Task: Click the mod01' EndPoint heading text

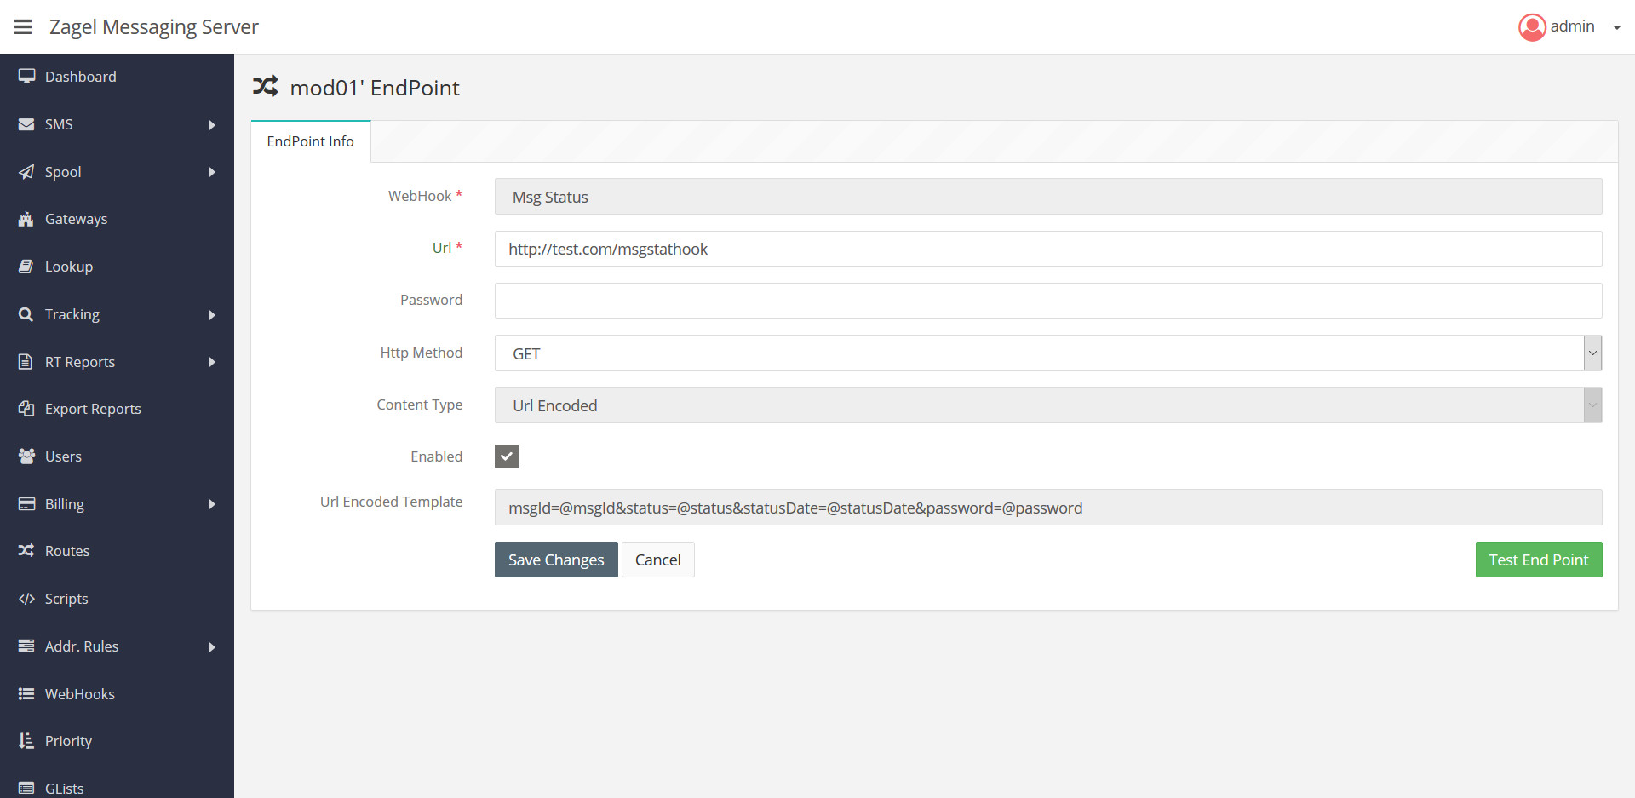Action: tap(375, 88)
